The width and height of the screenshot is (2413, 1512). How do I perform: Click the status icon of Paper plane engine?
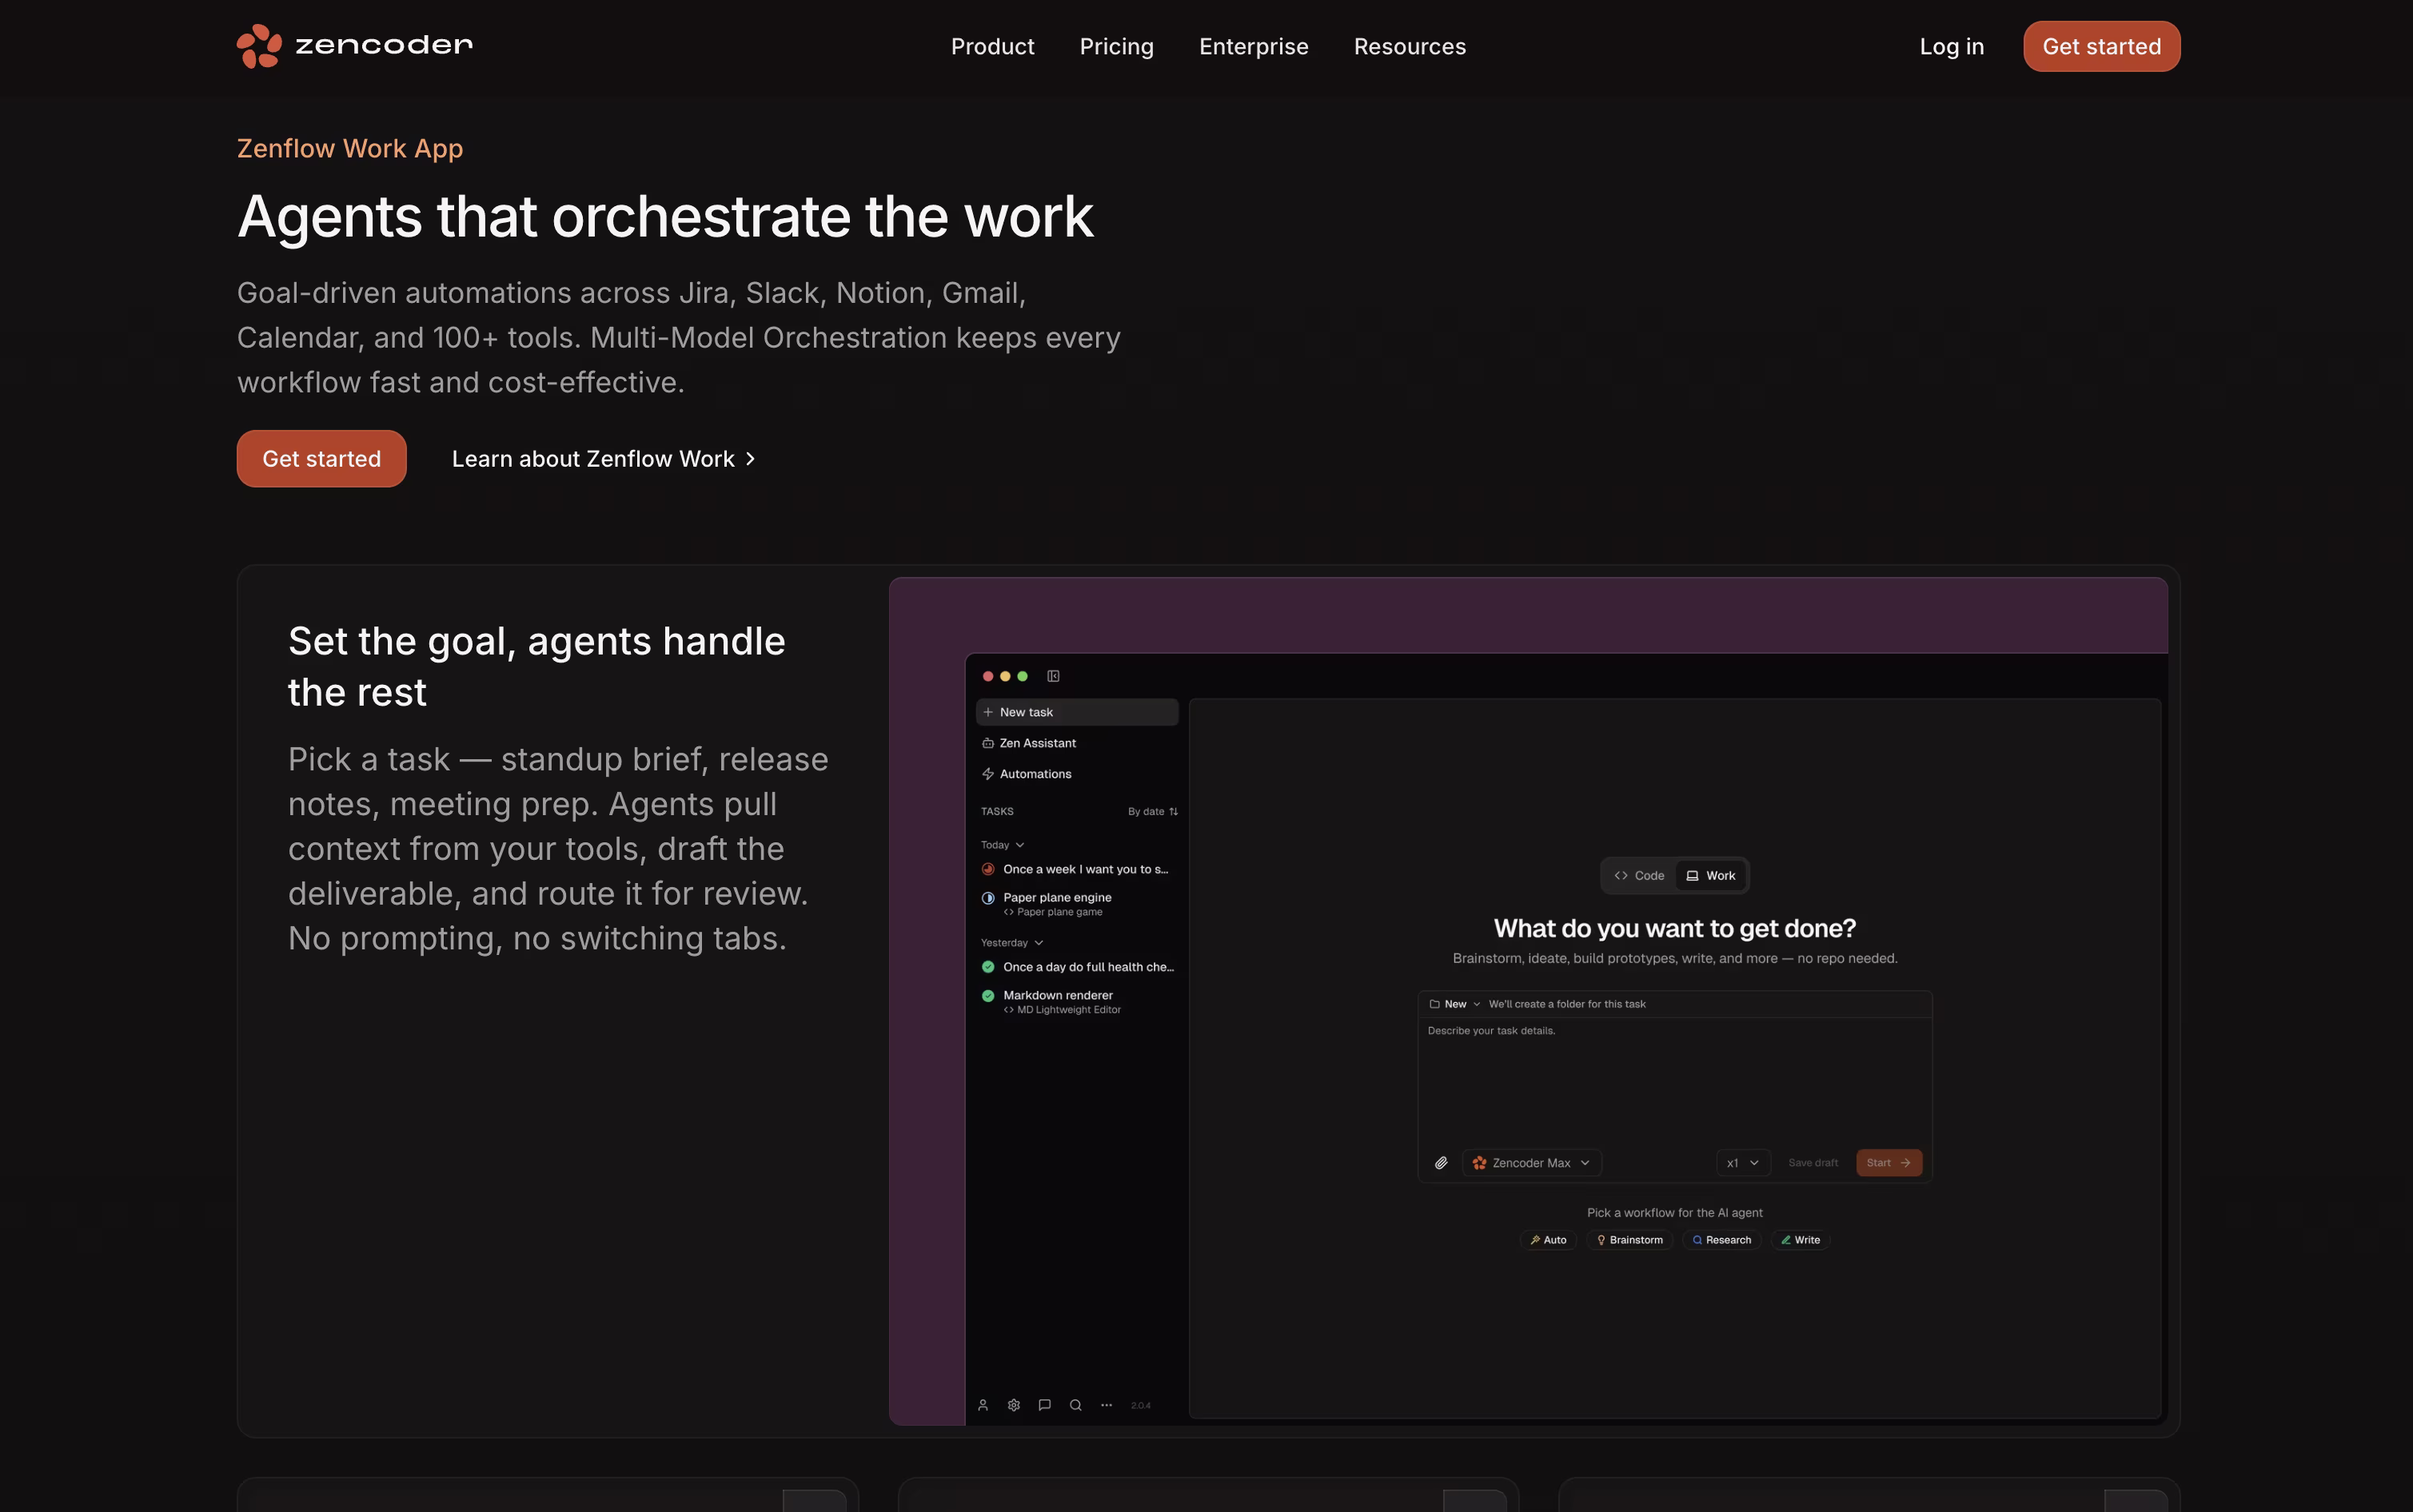tap(987, 898)
